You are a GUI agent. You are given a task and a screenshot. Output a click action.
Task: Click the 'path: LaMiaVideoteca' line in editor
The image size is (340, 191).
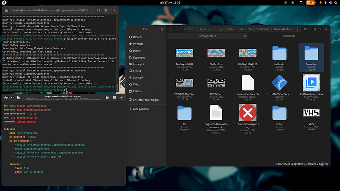point(29,172)
